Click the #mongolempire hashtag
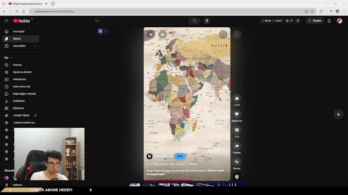Viewport: 348px width, 195px height. (x=156, y=174)
